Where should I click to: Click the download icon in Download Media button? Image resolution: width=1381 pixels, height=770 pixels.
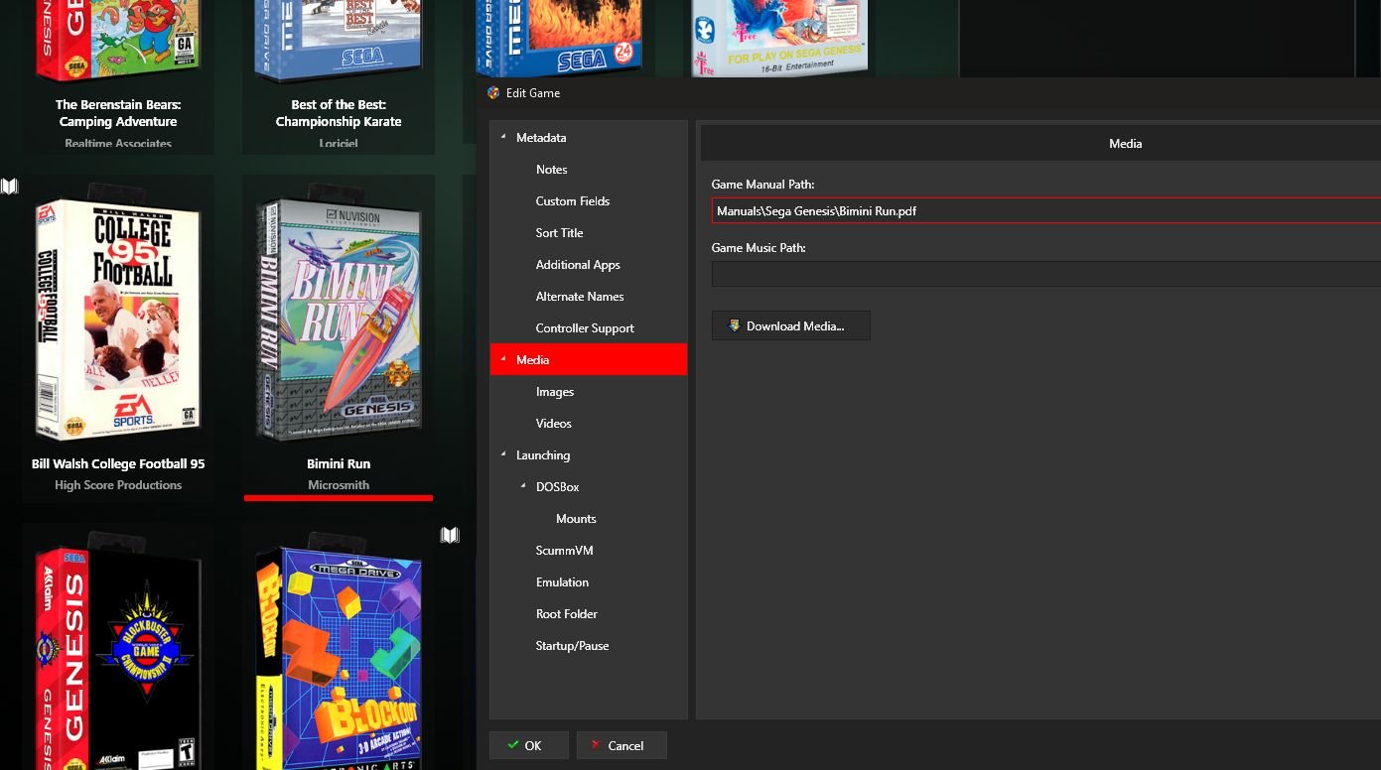pyautogui.click(x=735, y=325)
